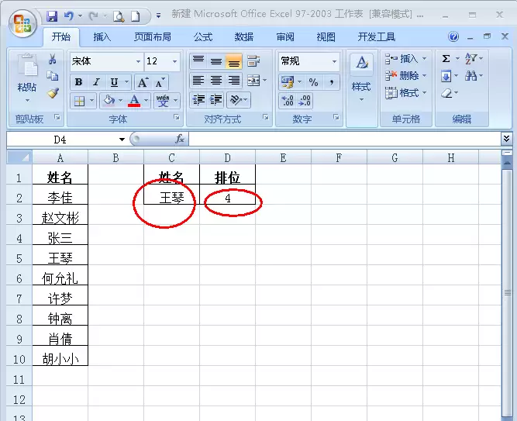Image resolution: width=517 pixels, height=421 pixels.
Task: Toggle Bold formatting
Action: tap(78, 82)
